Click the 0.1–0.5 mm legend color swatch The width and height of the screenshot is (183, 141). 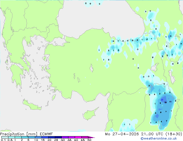(5, 137)
